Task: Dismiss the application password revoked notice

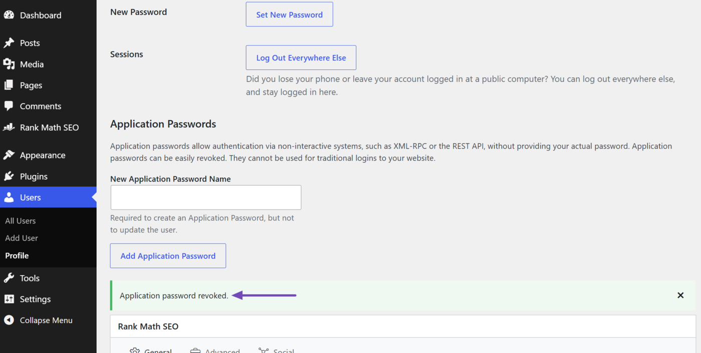Action: [x=680, y=295]
